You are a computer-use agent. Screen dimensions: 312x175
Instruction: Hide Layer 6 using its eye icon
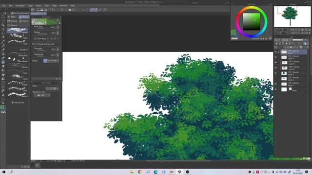tap(275, 57)
